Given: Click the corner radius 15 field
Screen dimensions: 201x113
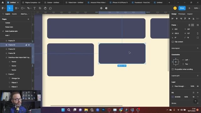Looking at the screenshot, I should pos(188,38).
